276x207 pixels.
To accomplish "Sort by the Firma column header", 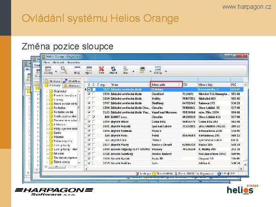I will coord(130,85).
